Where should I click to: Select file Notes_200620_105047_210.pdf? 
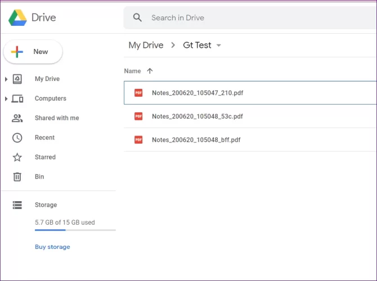coord(197,93)
